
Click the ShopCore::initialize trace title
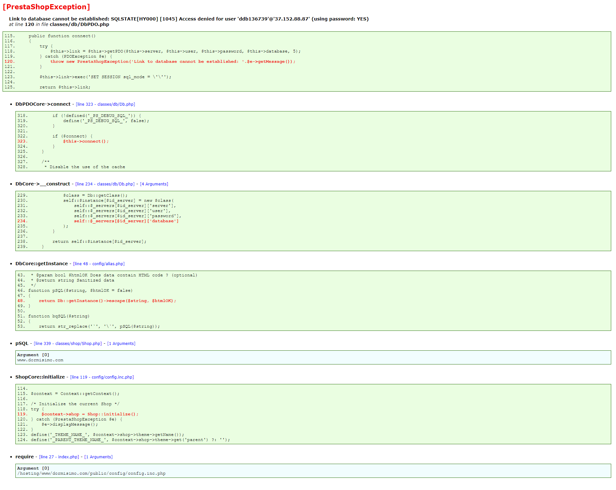[40, 377]
